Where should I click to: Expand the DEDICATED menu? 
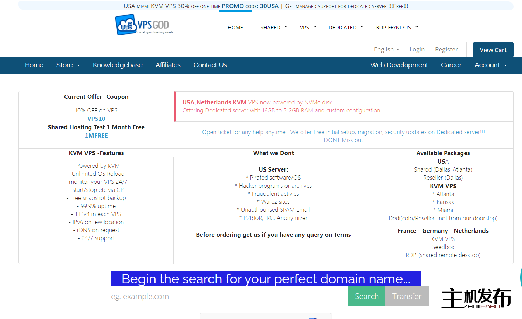pos(346,27)
